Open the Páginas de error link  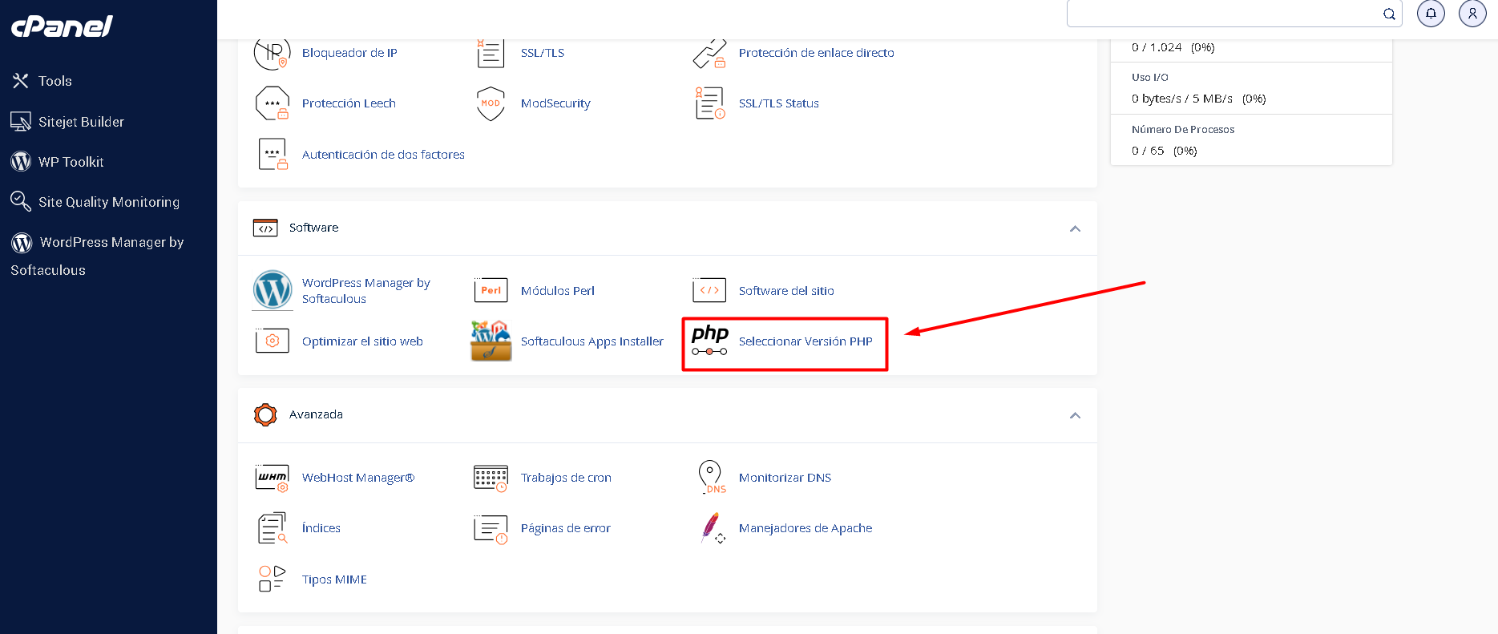click(x=566, y=528)
